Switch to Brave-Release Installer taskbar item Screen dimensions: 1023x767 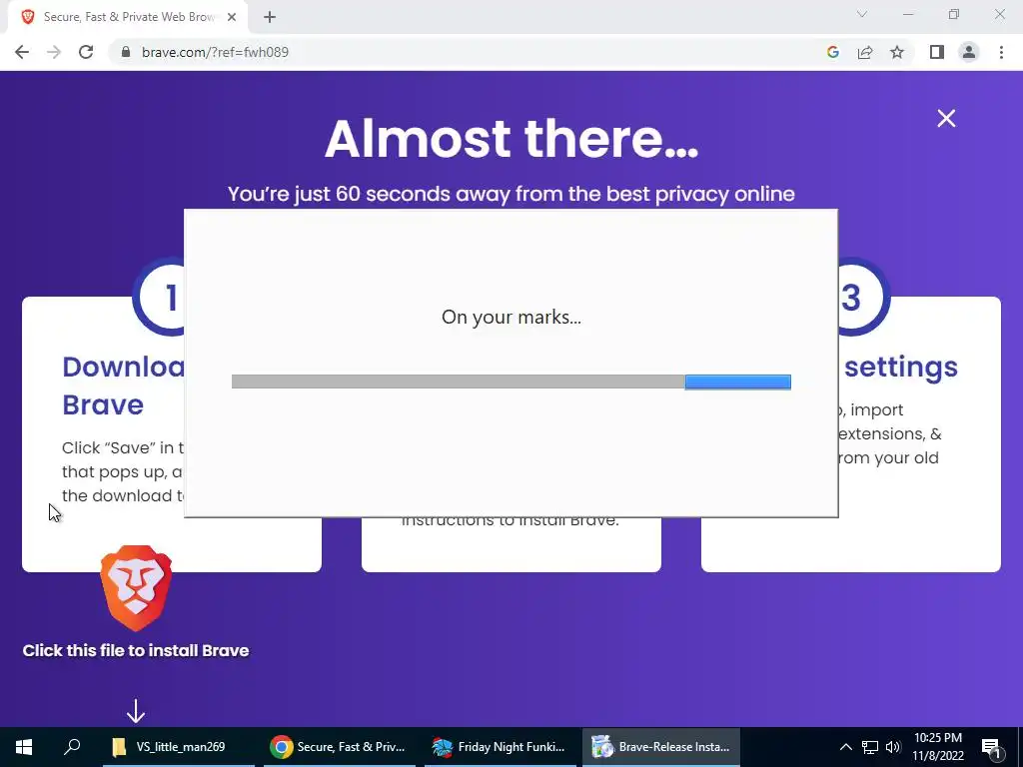[661, 747]
